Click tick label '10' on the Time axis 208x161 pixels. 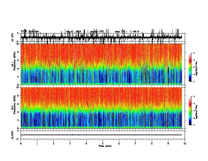pos(185,144)
